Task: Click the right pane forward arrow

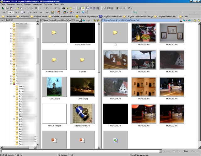Action: pyautogui.click(x=189, y=20)
